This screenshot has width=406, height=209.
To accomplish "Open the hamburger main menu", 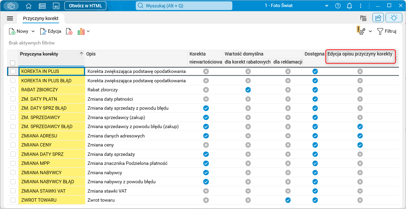I will pos(10,18).
